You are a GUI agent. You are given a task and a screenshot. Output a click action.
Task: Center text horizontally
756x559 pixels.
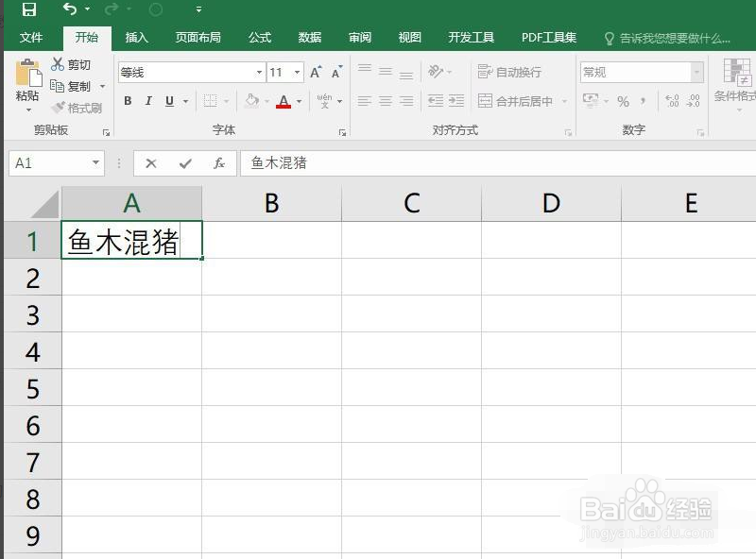click(x=386, y=101)
